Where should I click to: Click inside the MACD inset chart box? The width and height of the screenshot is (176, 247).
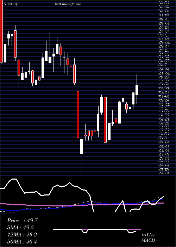(97, 229)
